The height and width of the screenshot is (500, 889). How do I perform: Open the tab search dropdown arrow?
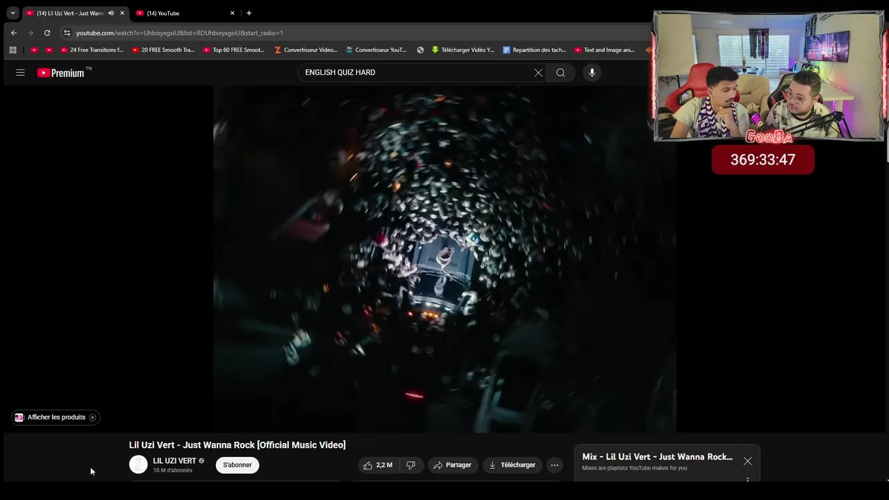[x=13, y=12]
